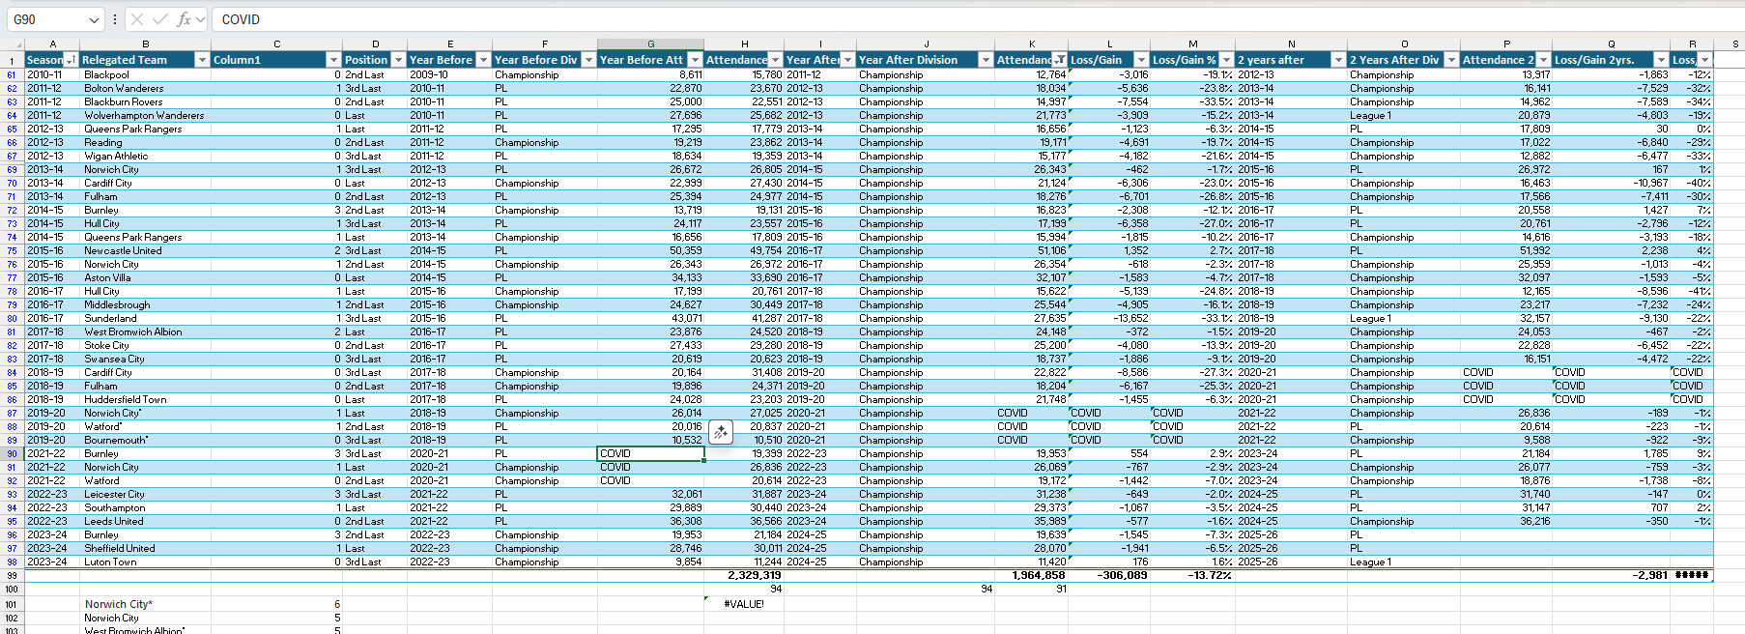Open the active filter icon on column K Attendance

click(1060, 60)
